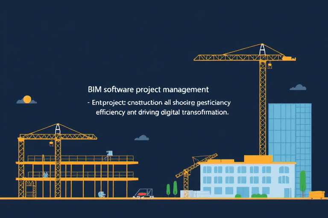Screen dimensions: 328x218
Task: Click the orange sun behind the cloud
Action: (27, 99)
